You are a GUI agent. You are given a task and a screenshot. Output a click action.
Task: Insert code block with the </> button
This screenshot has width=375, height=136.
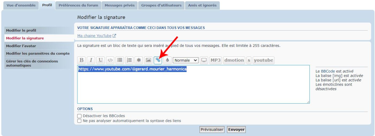110,60
